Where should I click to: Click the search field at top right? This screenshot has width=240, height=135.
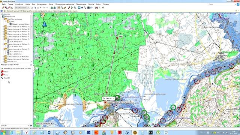click(x=222, y=4)
